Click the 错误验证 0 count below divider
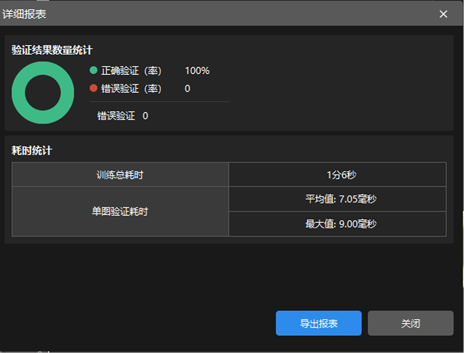 point(123,116)
